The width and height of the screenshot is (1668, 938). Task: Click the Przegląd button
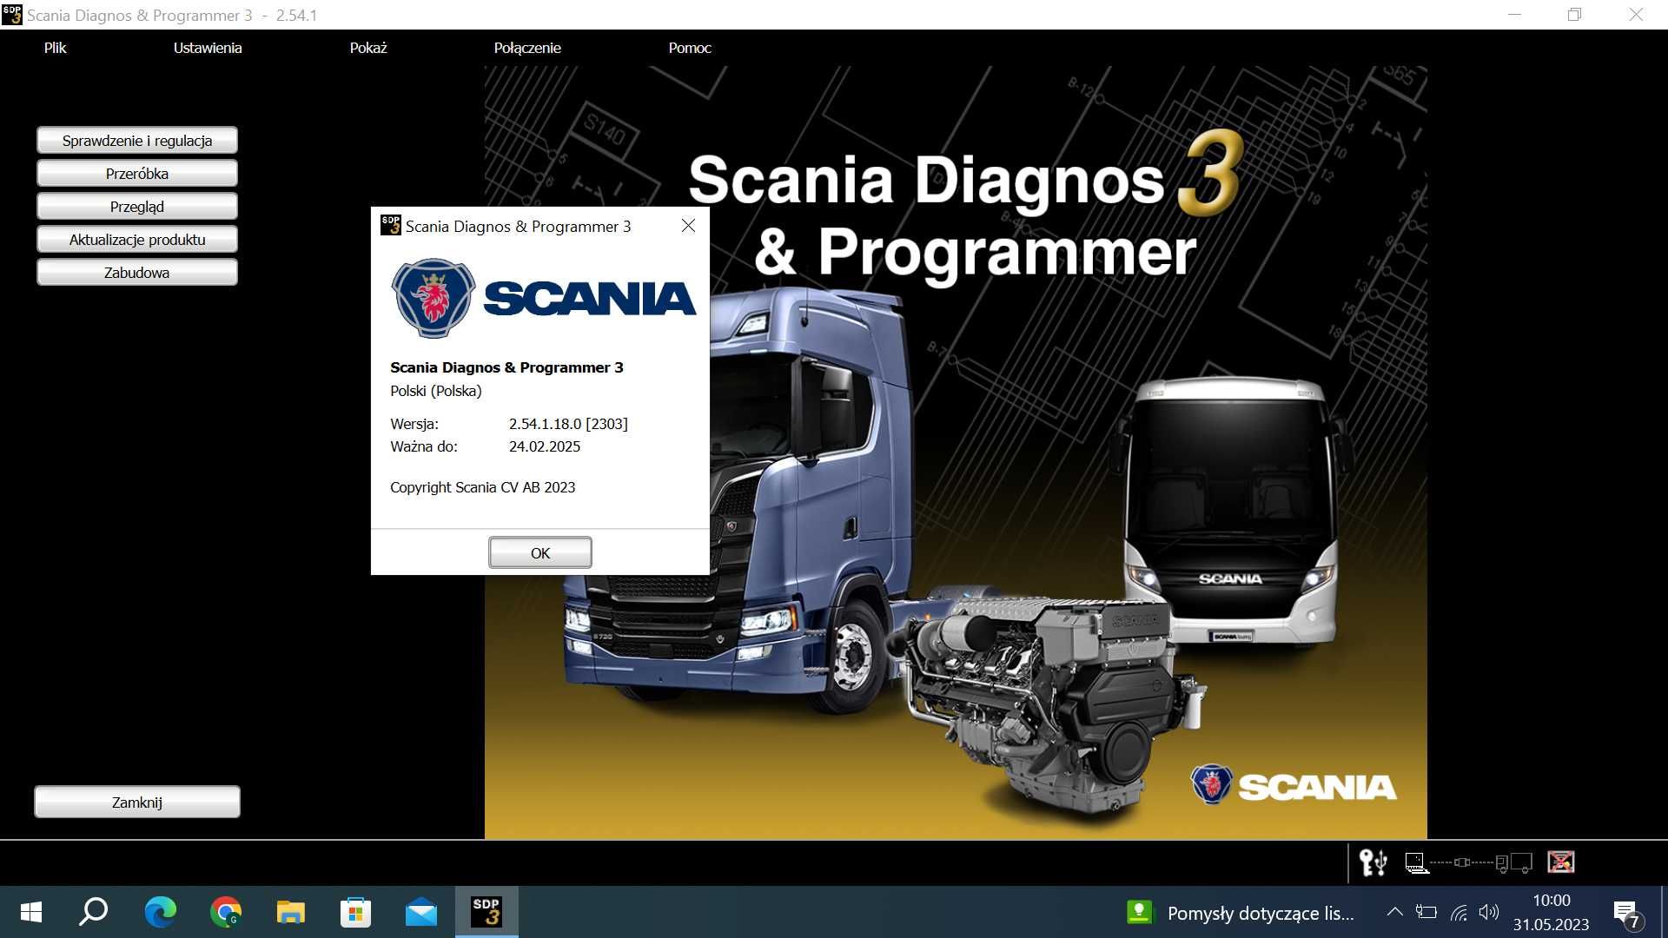click(137, 207)
